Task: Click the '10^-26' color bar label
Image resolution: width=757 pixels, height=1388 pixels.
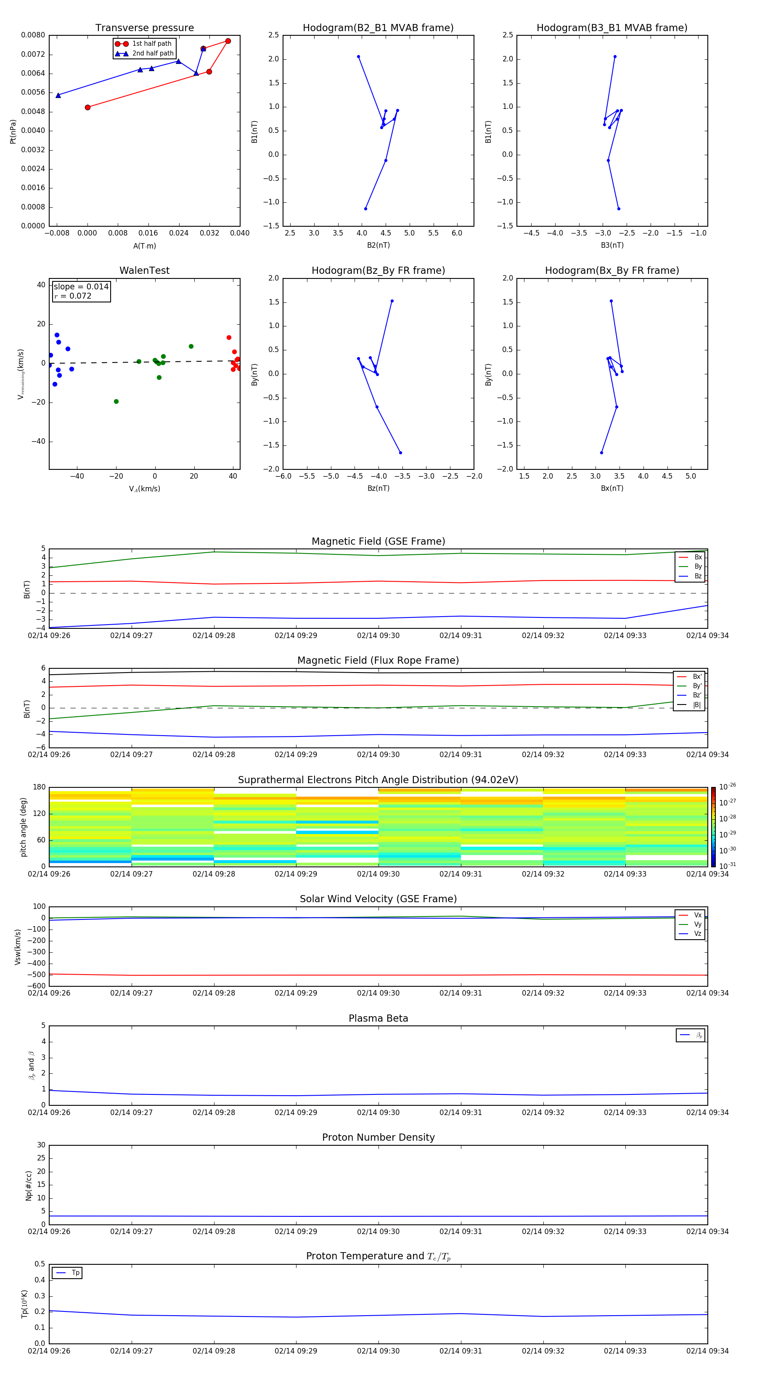Action: point(728,787)
